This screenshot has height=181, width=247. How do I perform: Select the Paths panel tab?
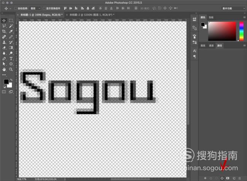coord(220,46)
